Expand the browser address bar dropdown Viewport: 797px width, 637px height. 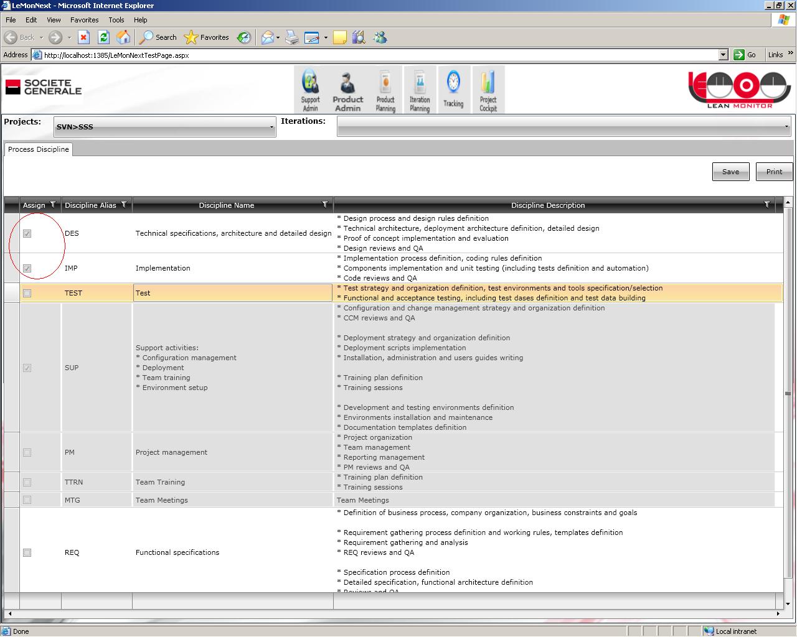(x=723, y=55)
